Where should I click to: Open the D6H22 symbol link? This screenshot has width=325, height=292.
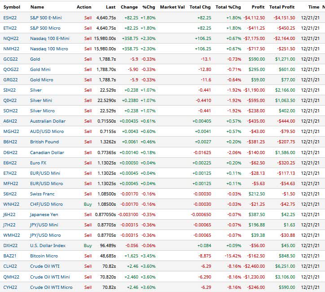coord(10,153)
